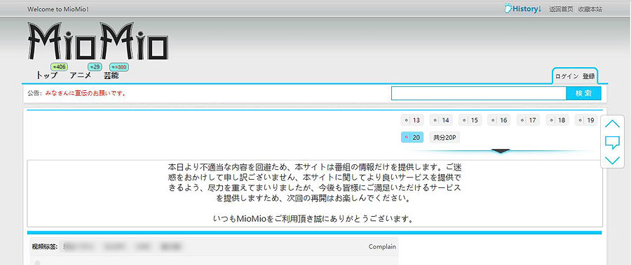Jump to page top arrow
This screenshot has height=265, width=631.
(x=612, y=124)
